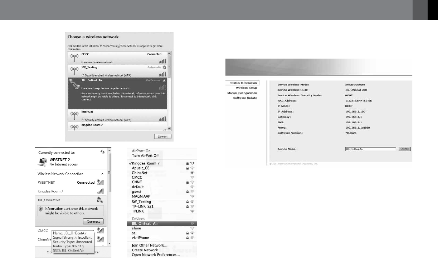Viewport: 438px width, 258px height.
Task: Choose Join Other Network in AirPort menu
Action: coord(150,245)
